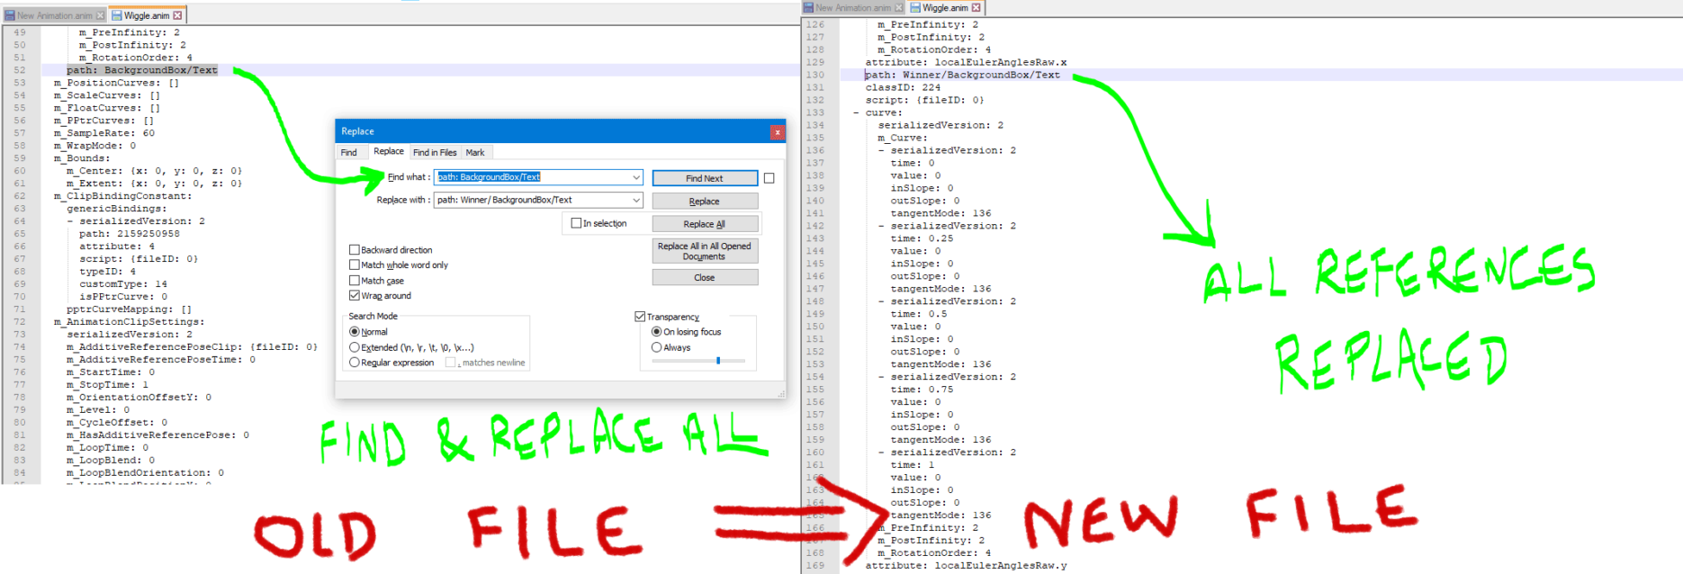The height and width of the screenshot is (574, 1683).
Task: Click the disk icon on left New Animation.anim tab
Action: point(10,15)
